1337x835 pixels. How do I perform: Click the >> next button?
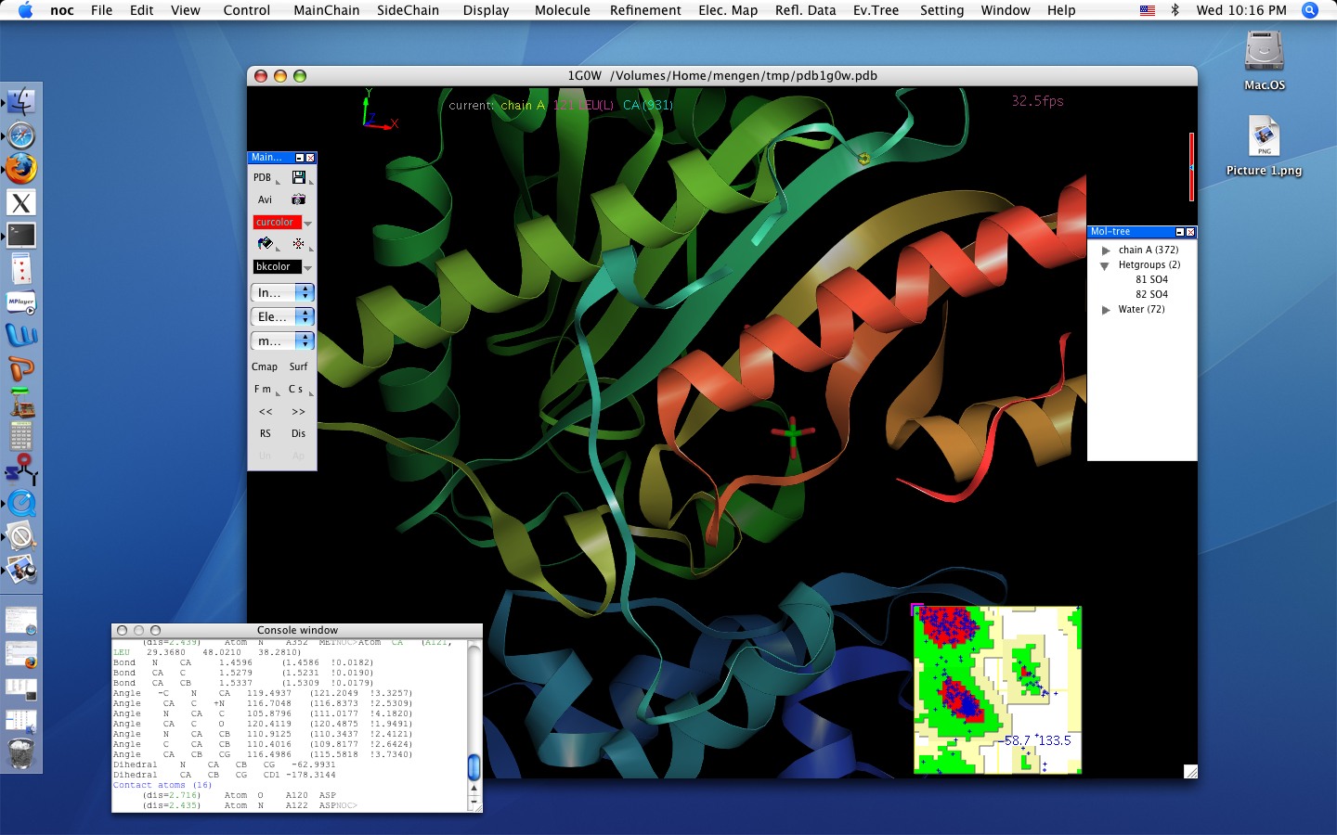299,411
